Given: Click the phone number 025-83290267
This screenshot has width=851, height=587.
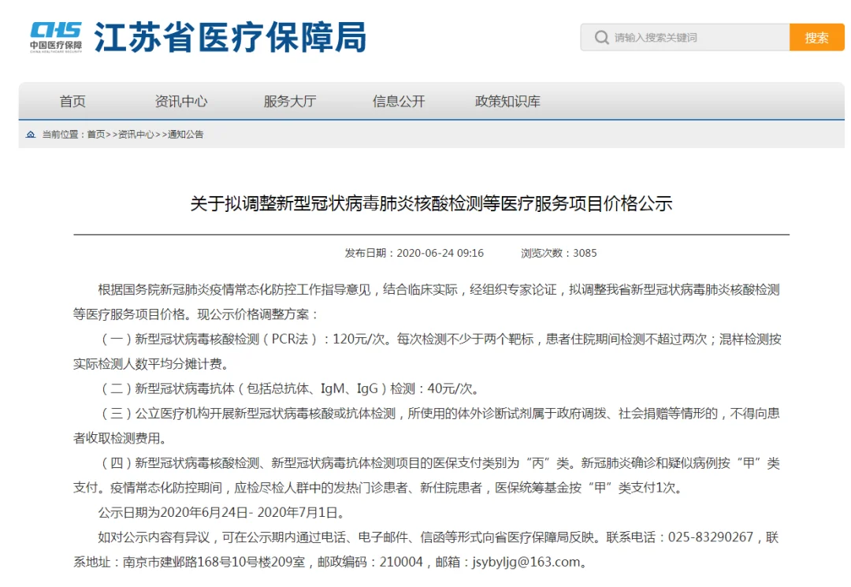Looking at the screenshot, I should click(711, 537).
